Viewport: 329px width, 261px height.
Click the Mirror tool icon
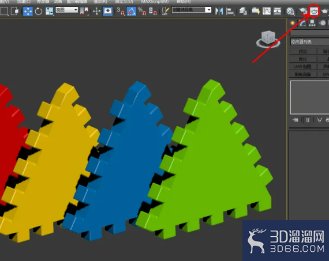219,11
